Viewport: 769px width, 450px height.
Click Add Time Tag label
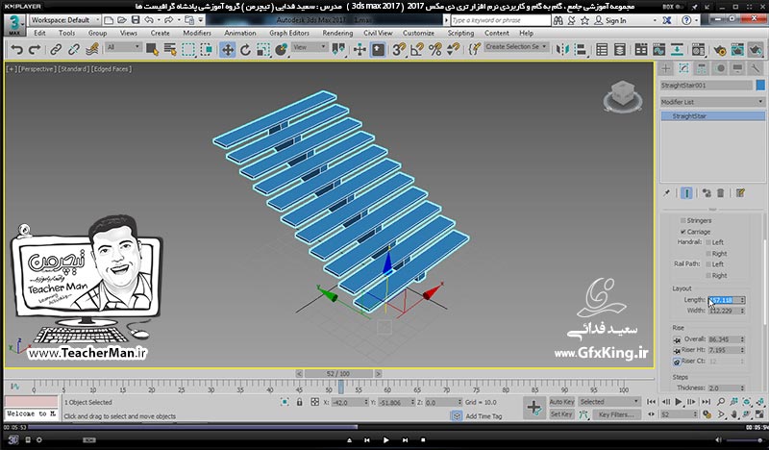click(484, 416)
